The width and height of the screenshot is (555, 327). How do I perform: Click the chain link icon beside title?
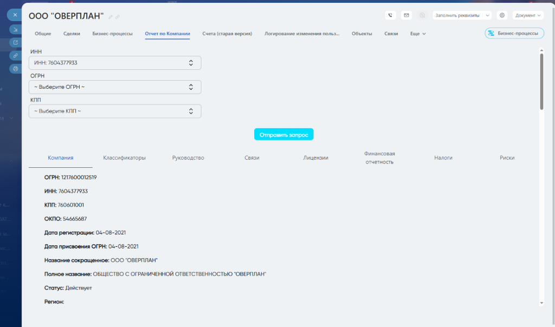point(118,17)
